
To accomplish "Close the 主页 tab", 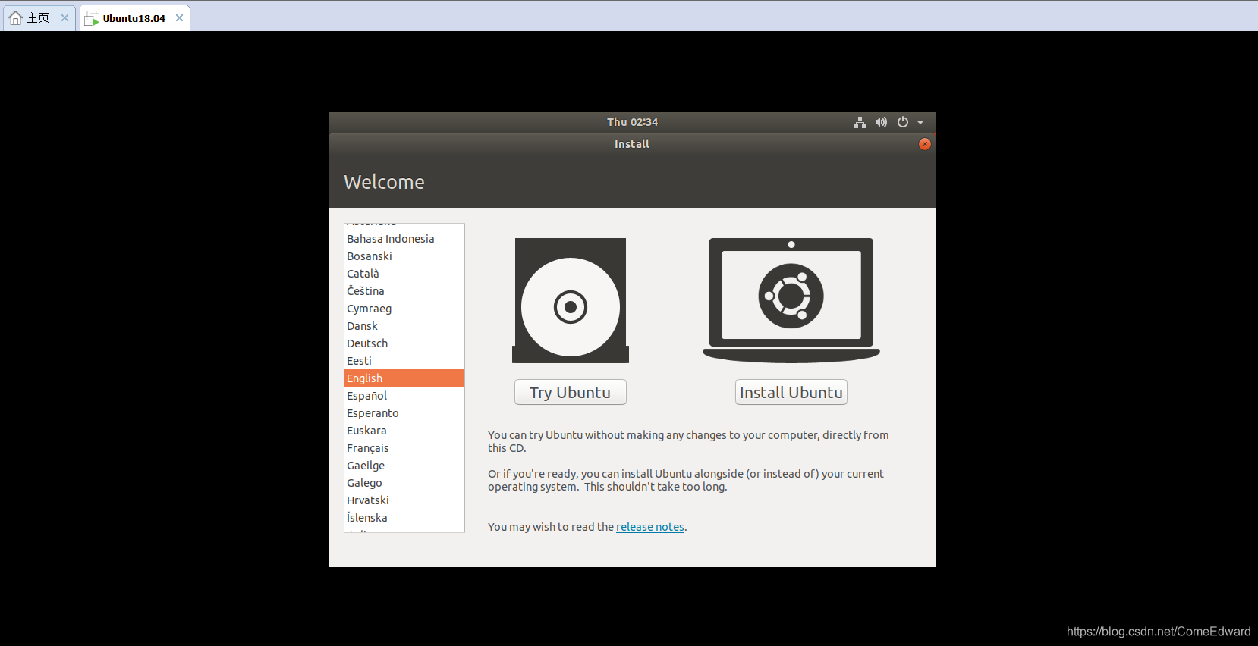I will [x=64, y=18].
